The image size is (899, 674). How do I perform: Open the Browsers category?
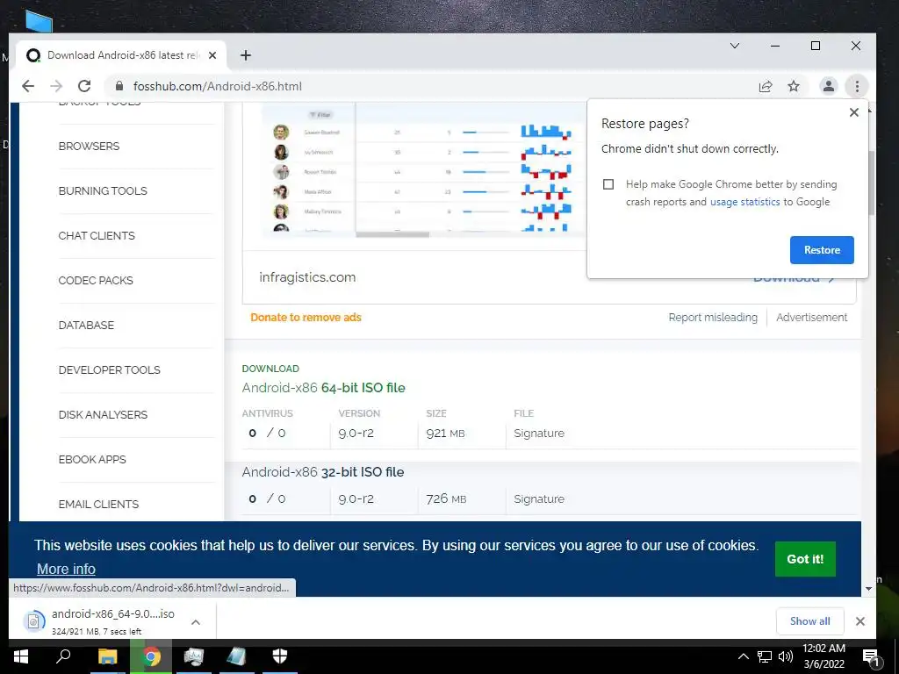[x=89, y=147]
